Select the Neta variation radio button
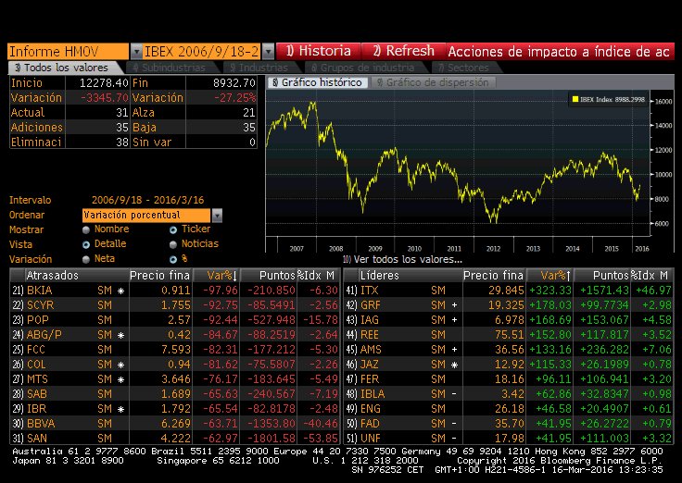Screen dimensions: 682x483 pos(86,259)
